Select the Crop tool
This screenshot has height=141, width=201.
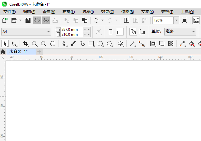tap(26, 44)
